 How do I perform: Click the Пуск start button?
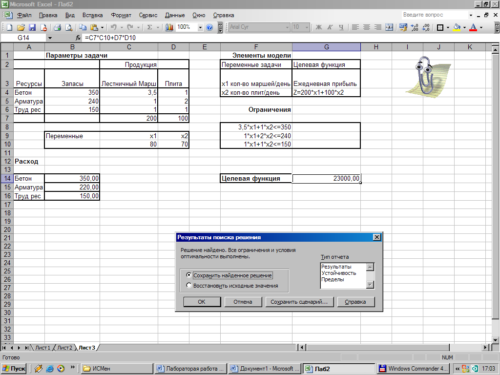pyautogui.click(x=14, y=369)
